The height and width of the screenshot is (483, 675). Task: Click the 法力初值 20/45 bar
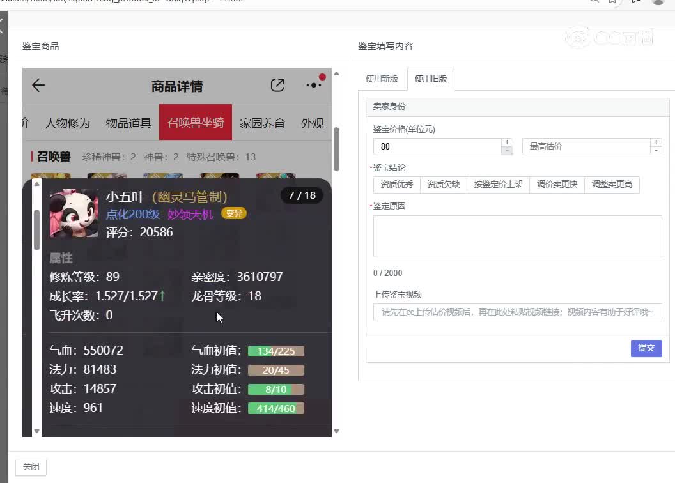[276, 371]
